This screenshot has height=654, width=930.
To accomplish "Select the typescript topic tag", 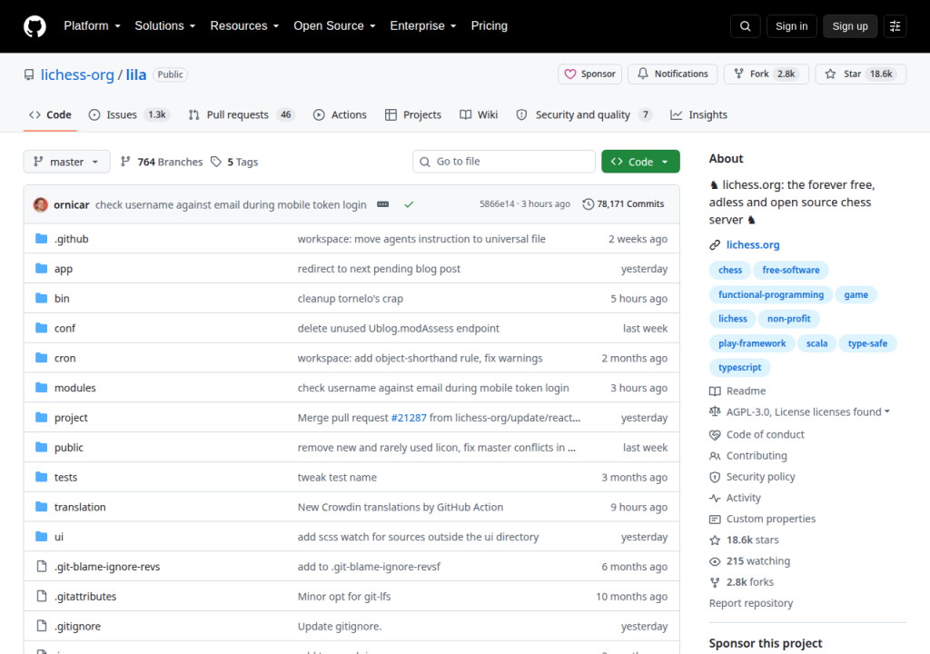I will click(x=739, y=367).
